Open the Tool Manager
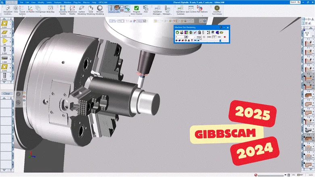This screenshot has height=177, width=315. [x=167, y=10]
